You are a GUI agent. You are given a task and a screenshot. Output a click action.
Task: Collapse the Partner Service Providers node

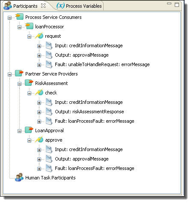click(9, 74)
